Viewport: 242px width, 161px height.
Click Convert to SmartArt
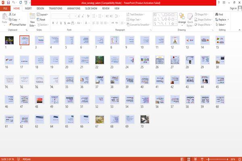(x=138, y=25)
